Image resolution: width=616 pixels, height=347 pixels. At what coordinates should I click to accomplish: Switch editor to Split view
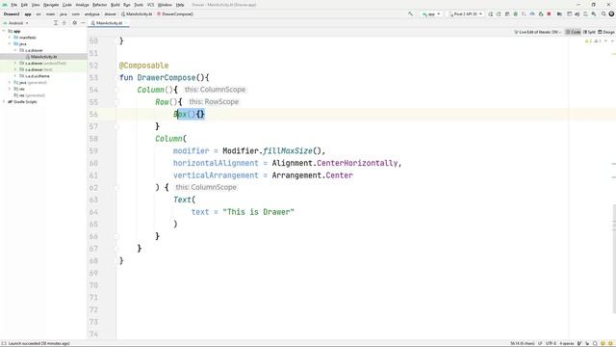pyautogui.click(x=589, y=32)
